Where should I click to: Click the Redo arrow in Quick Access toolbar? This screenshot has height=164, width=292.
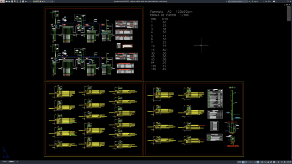point(30,1)
